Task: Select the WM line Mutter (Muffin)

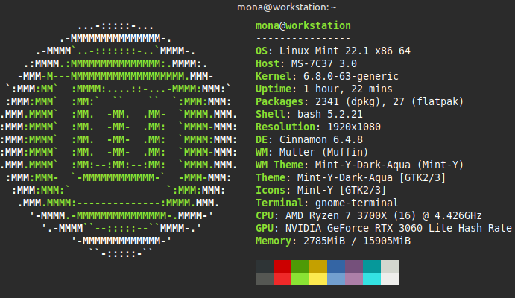Action: pos(312,152)
